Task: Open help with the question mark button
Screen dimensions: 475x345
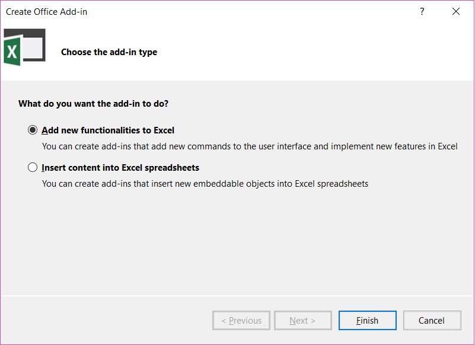Action: [x=422, y=12]
